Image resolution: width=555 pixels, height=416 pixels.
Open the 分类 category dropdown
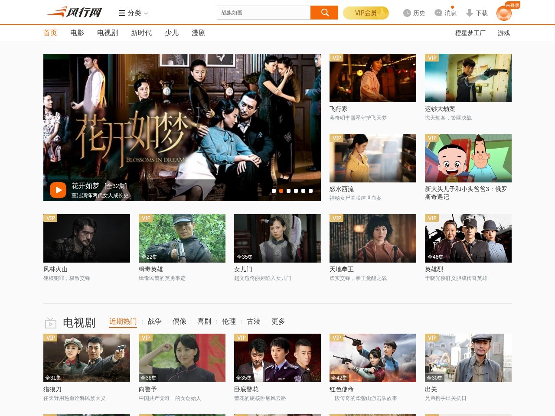134,13
